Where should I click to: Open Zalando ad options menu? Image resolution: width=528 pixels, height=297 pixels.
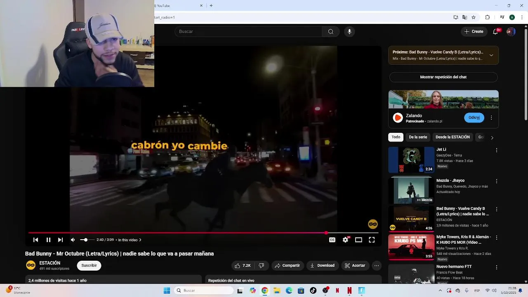click(491, 118)
